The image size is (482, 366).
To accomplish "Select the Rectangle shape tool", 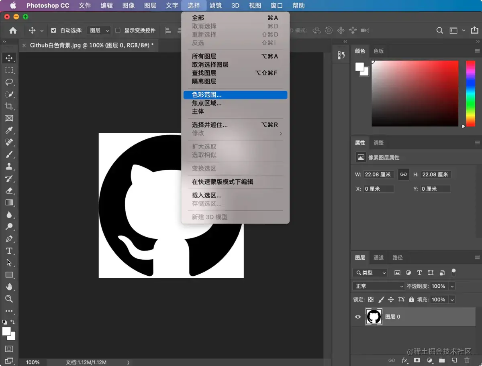I will (9, 275).
